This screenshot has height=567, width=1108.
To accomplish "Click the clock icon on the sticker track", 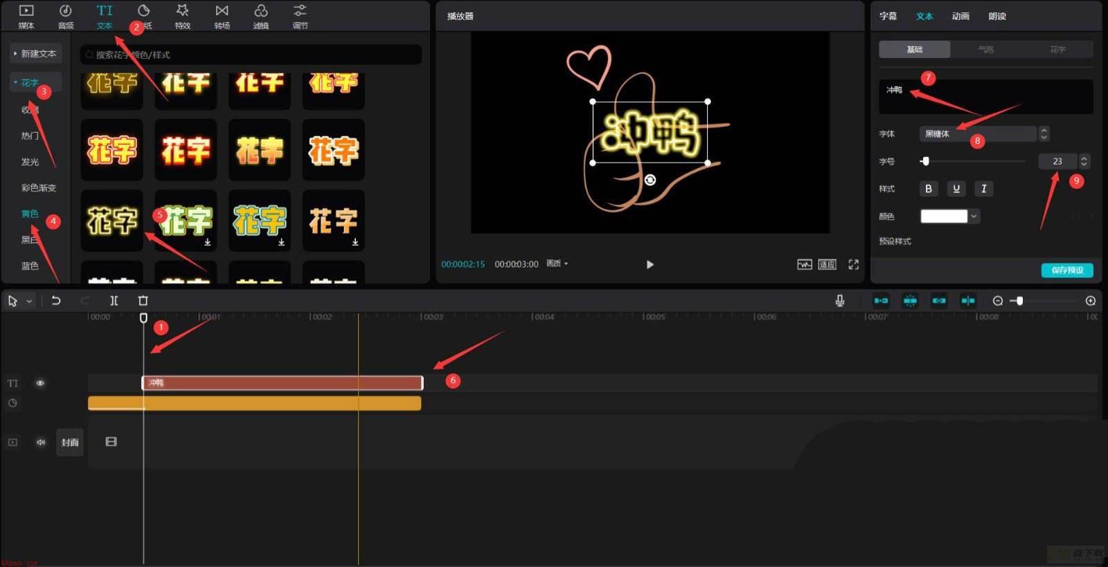I will 12,403.
